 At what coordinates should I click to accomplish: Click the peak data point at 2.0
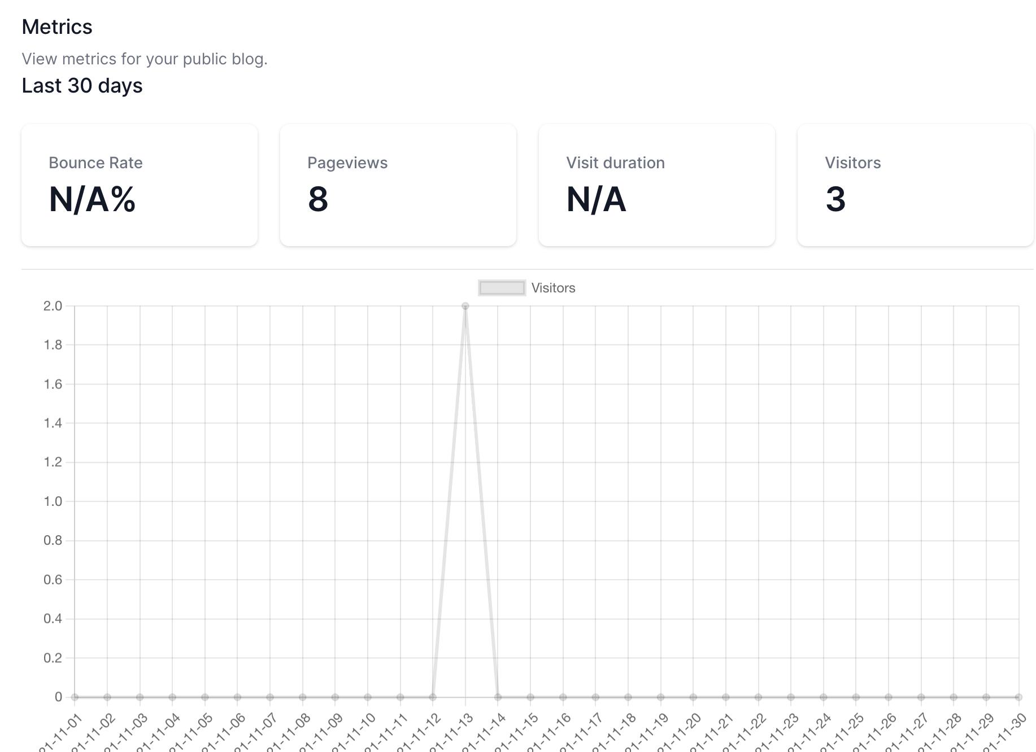(x=465, y=306)
